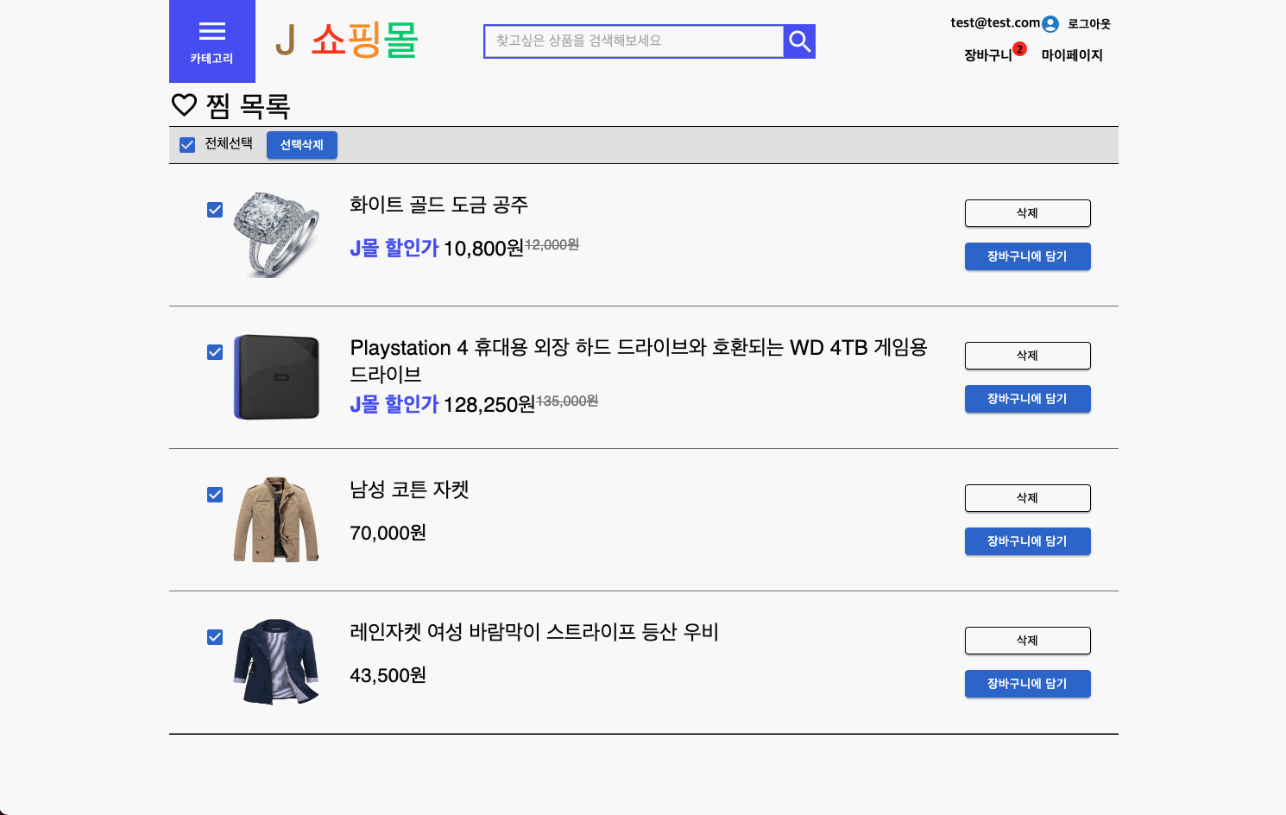Add 남성 코튼 자켓 to cart
The height and width of the screenshot is (815, 1286).
click(x=1027, y=541)
